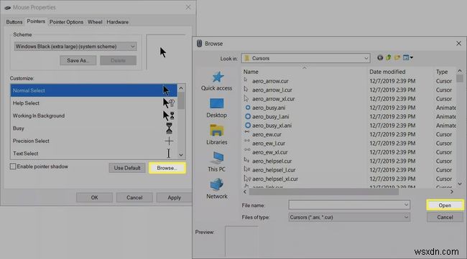This screenshot has width=467, height=259.
Task: Select This PC in the Browse sidebar
Action: pos(216,161)
